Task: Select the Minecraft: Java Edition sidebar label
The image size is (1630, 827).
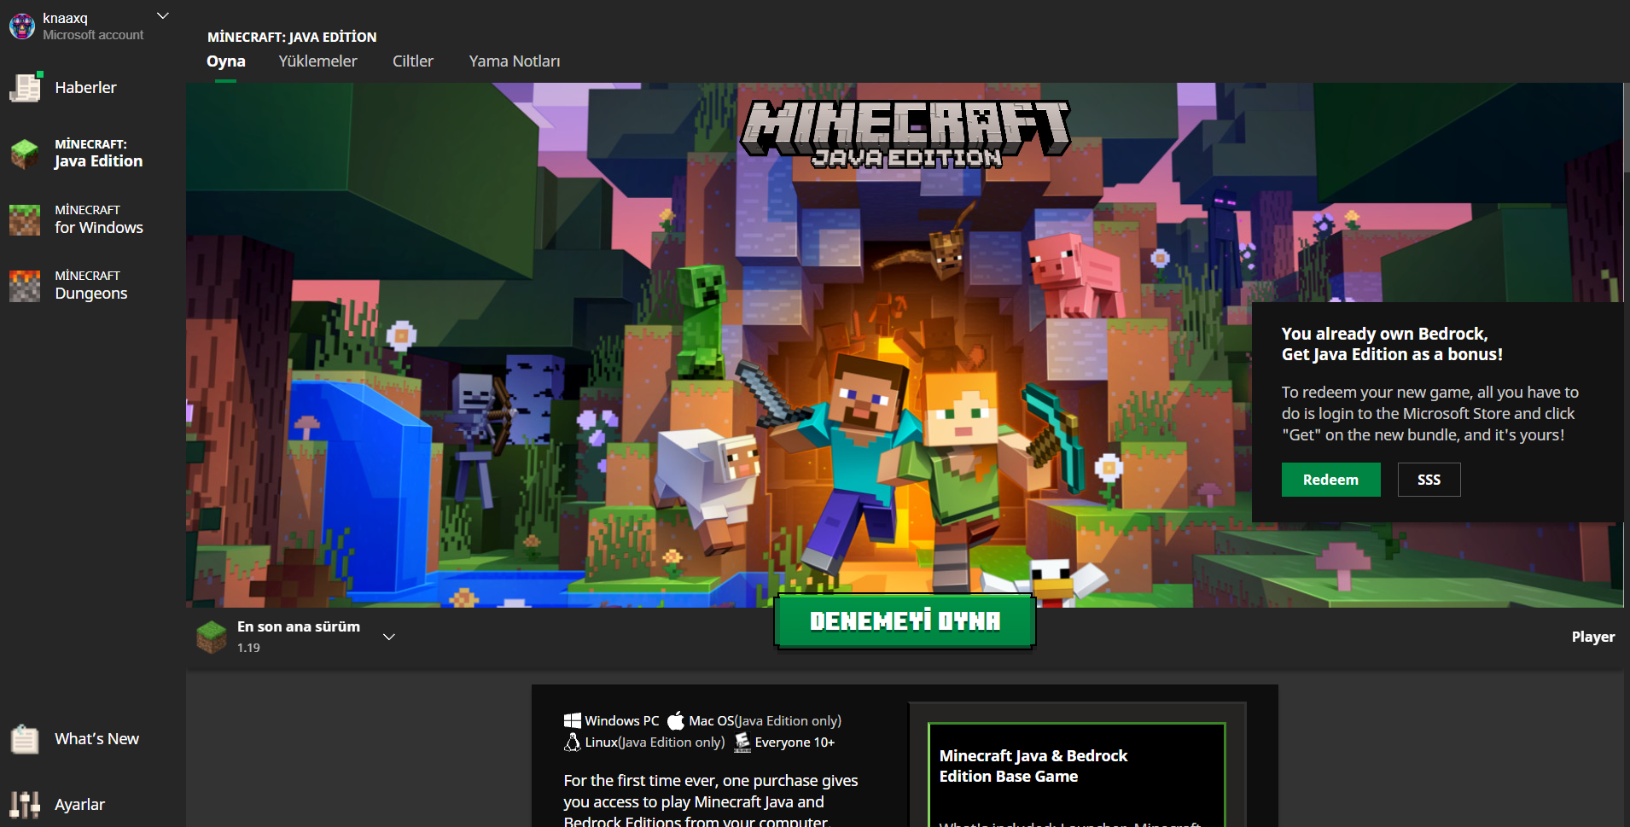Action: [98, 154]
